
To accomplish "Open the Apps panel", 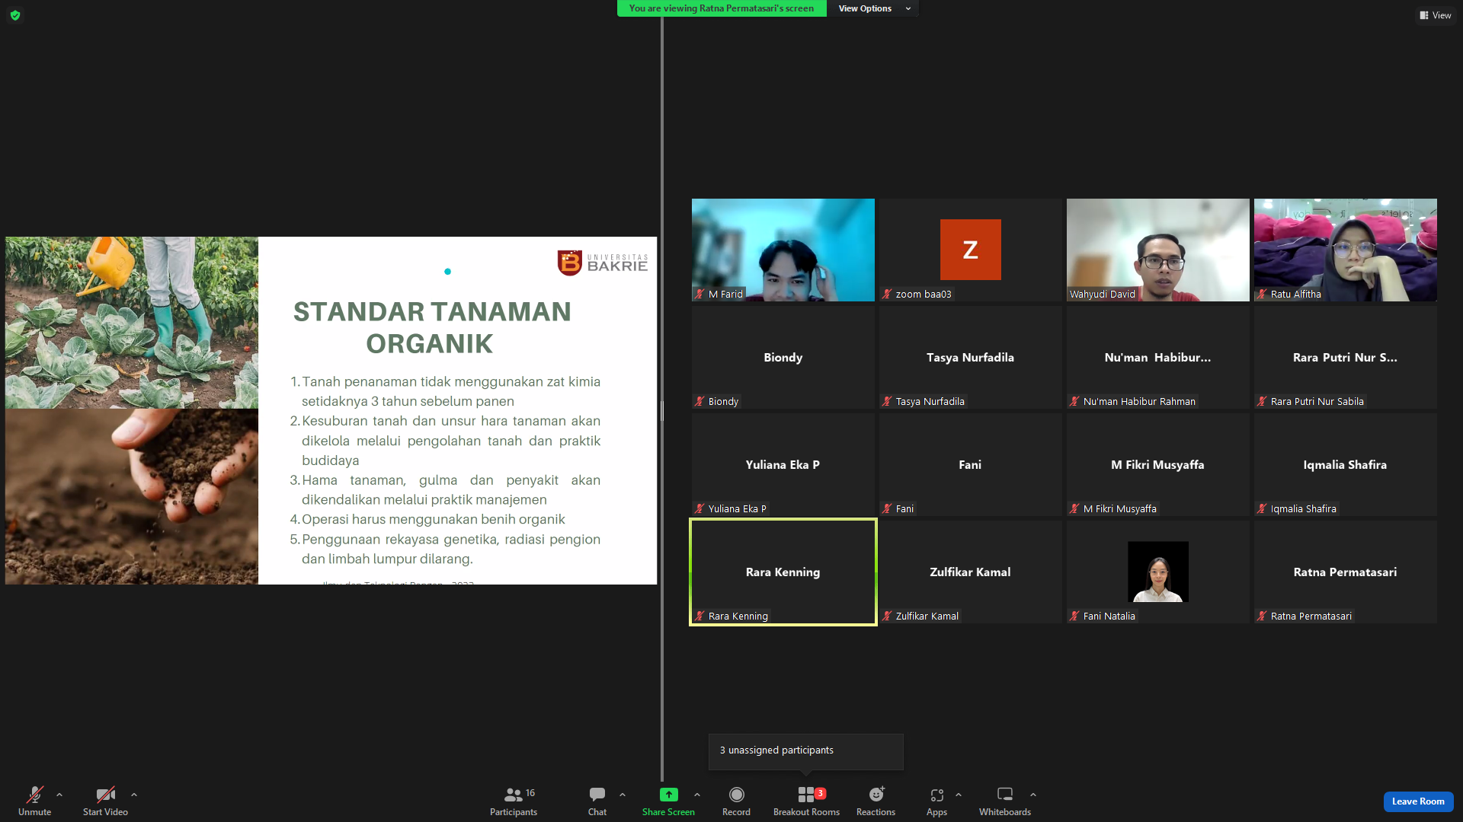I will click(936, 801).
